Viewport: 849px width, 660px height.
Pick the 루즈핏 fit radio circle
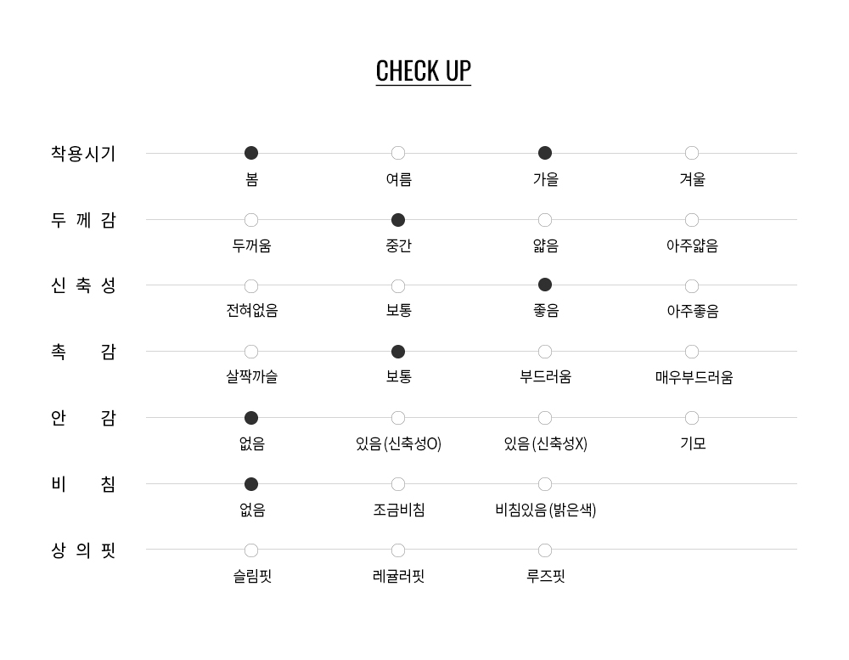coord(545,550)
